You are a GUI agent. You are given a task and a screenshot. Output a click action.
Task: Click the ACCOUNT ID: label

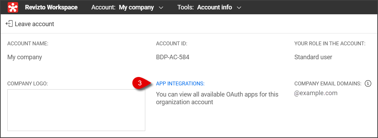coord(172,44)
